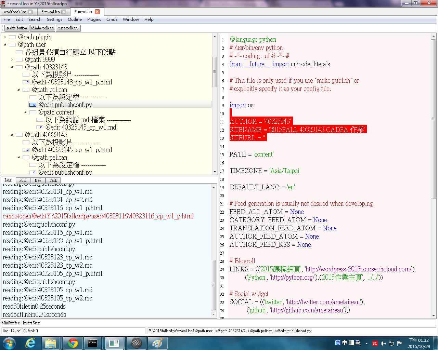The height and width of the screenshot is (350, 438).
Task: Collapse the @path 40323143 node
Action: 12,67
